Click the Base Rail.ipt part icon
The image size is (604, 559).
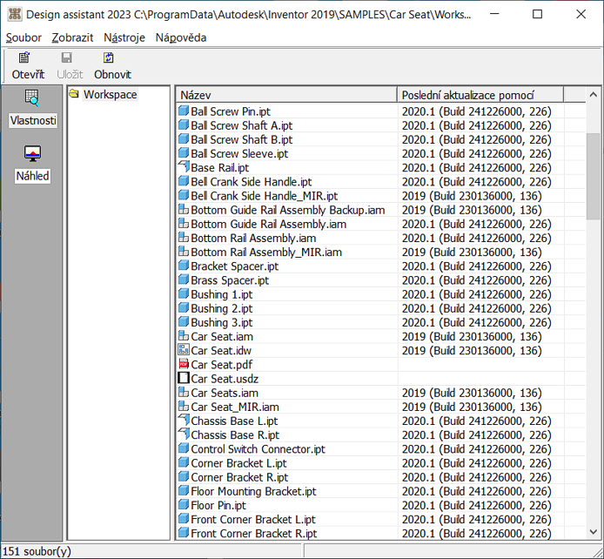pos(184,167)
